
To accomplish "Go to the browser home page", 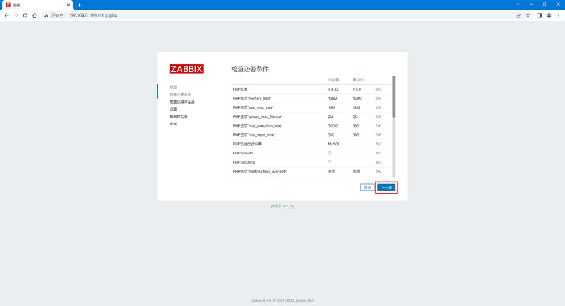I will point(35,15).
